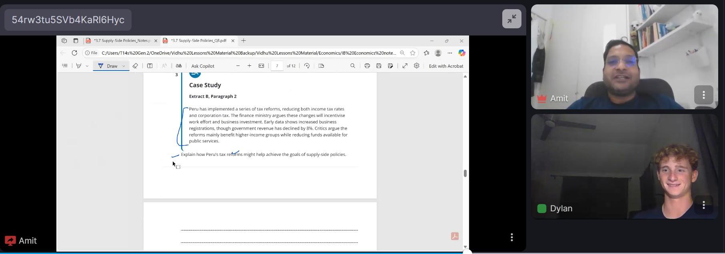Click the page number input field

pyautogui.click(x=277, y=66)
